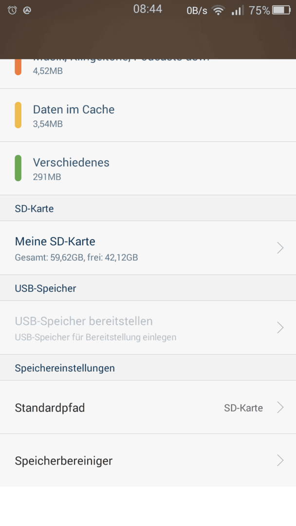Tap the green Verschiedenes color bar
This screenshot has width=296, height=526.
pos(18,168)
